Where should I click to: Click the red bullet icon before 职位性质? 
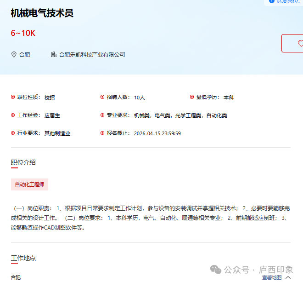click(x=13, y=97)
